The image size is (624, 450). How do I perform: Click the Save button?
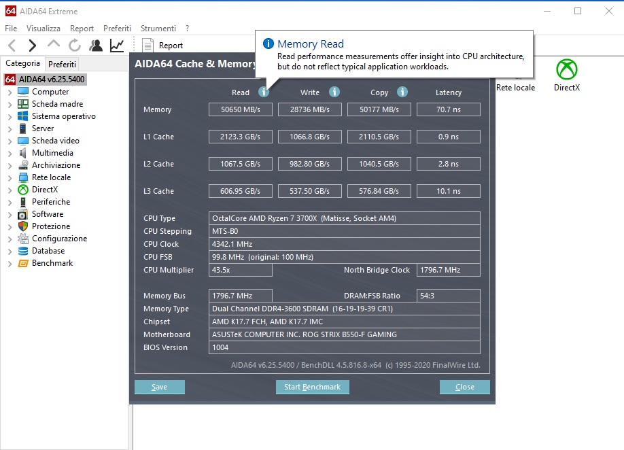[x=160, y=387]
